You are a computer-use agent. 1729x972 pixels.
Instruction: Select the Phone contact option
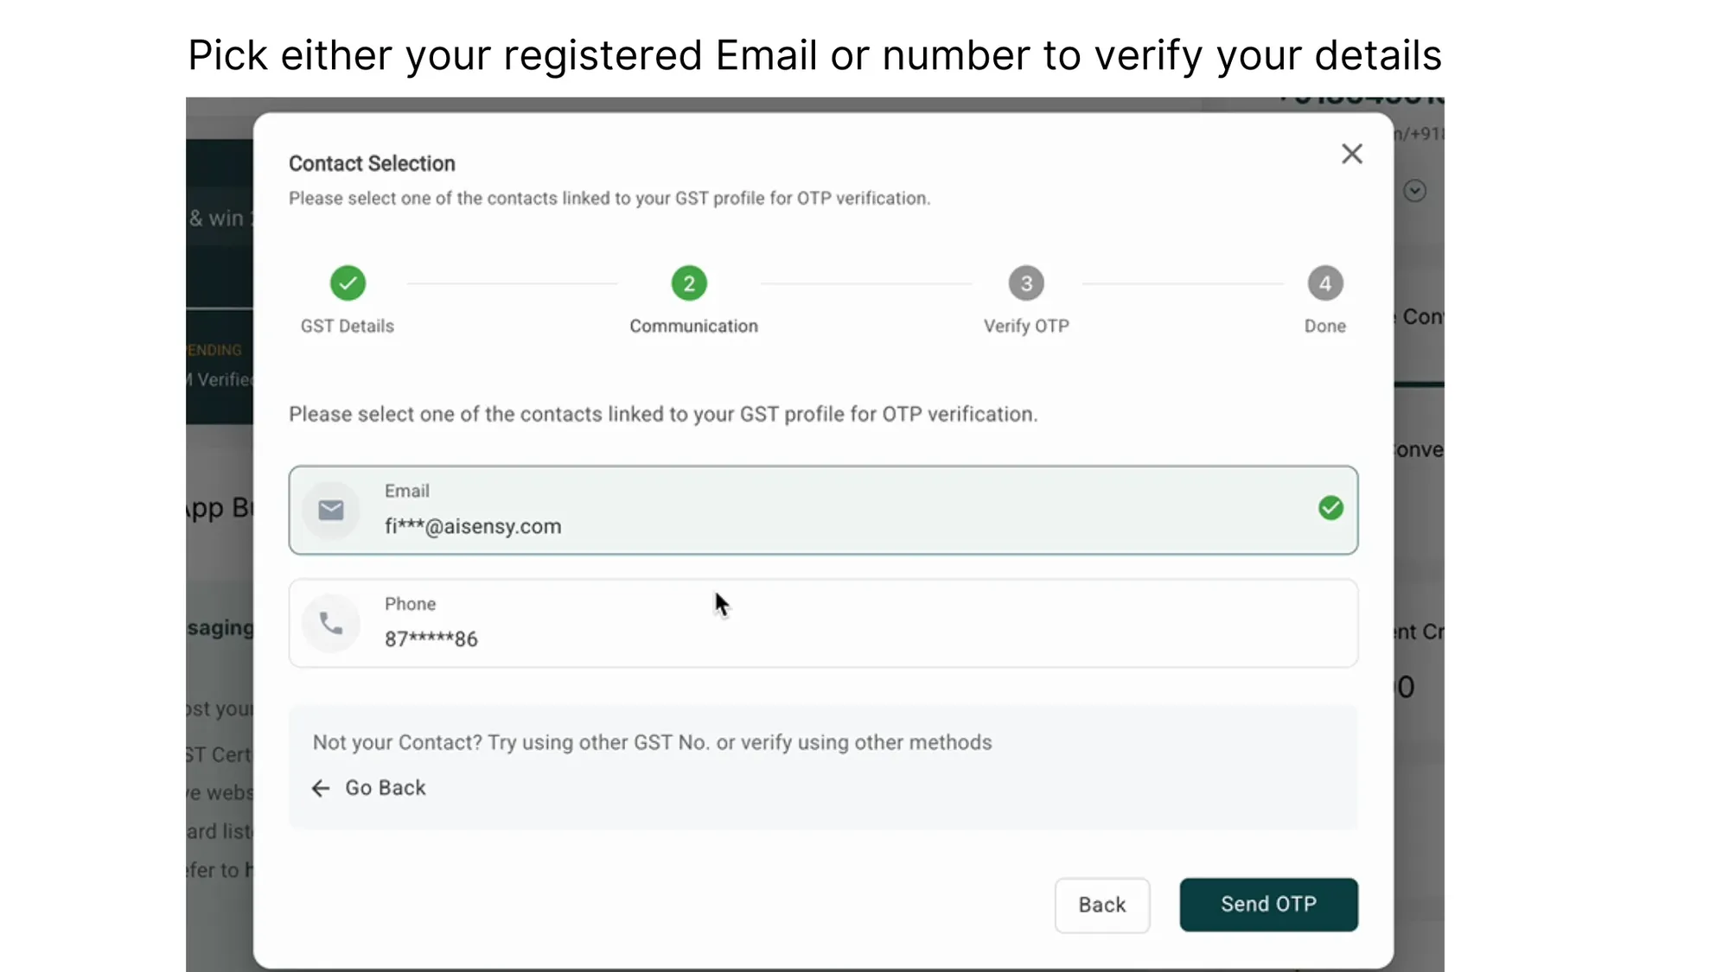821,622
